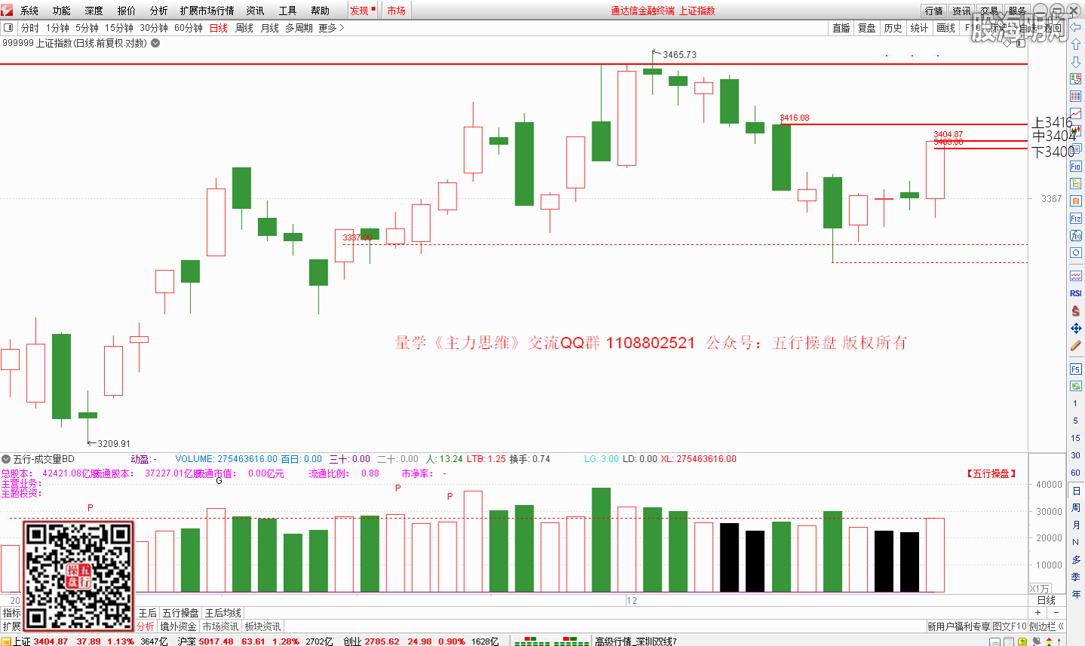
Task: Switch to the 板块资讯 tab
Action: 263,626
